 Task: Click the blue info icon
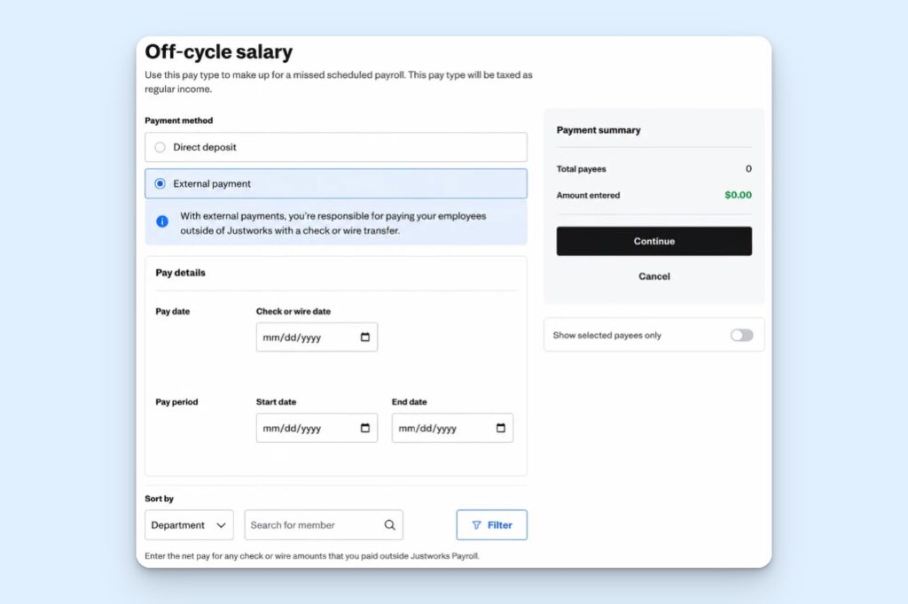[162, 221]
